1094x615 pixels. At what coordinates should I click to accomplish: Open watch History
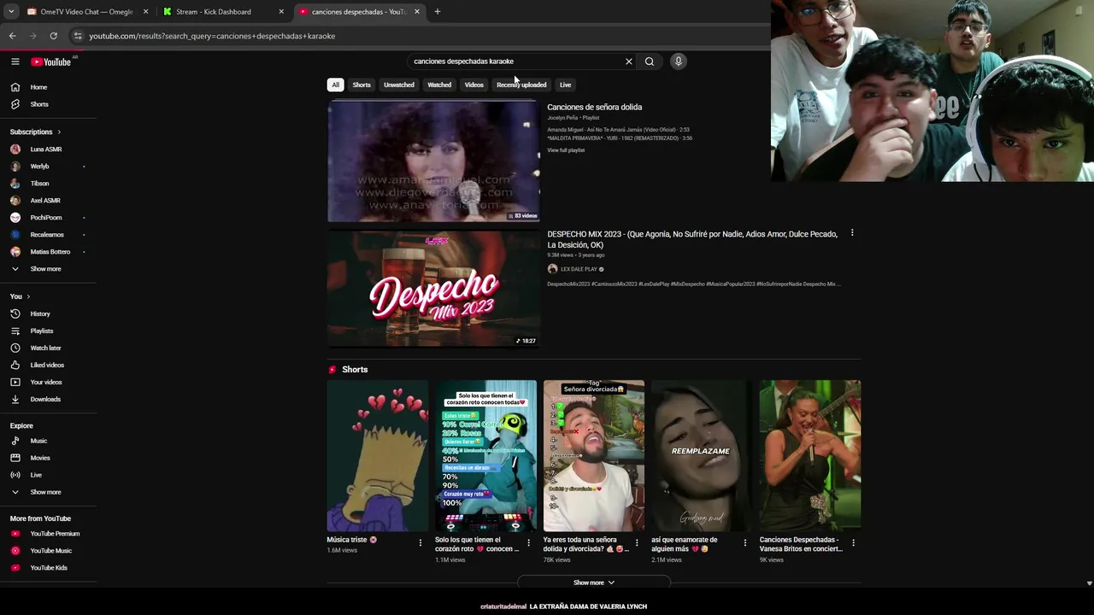[x=40, y=313]
